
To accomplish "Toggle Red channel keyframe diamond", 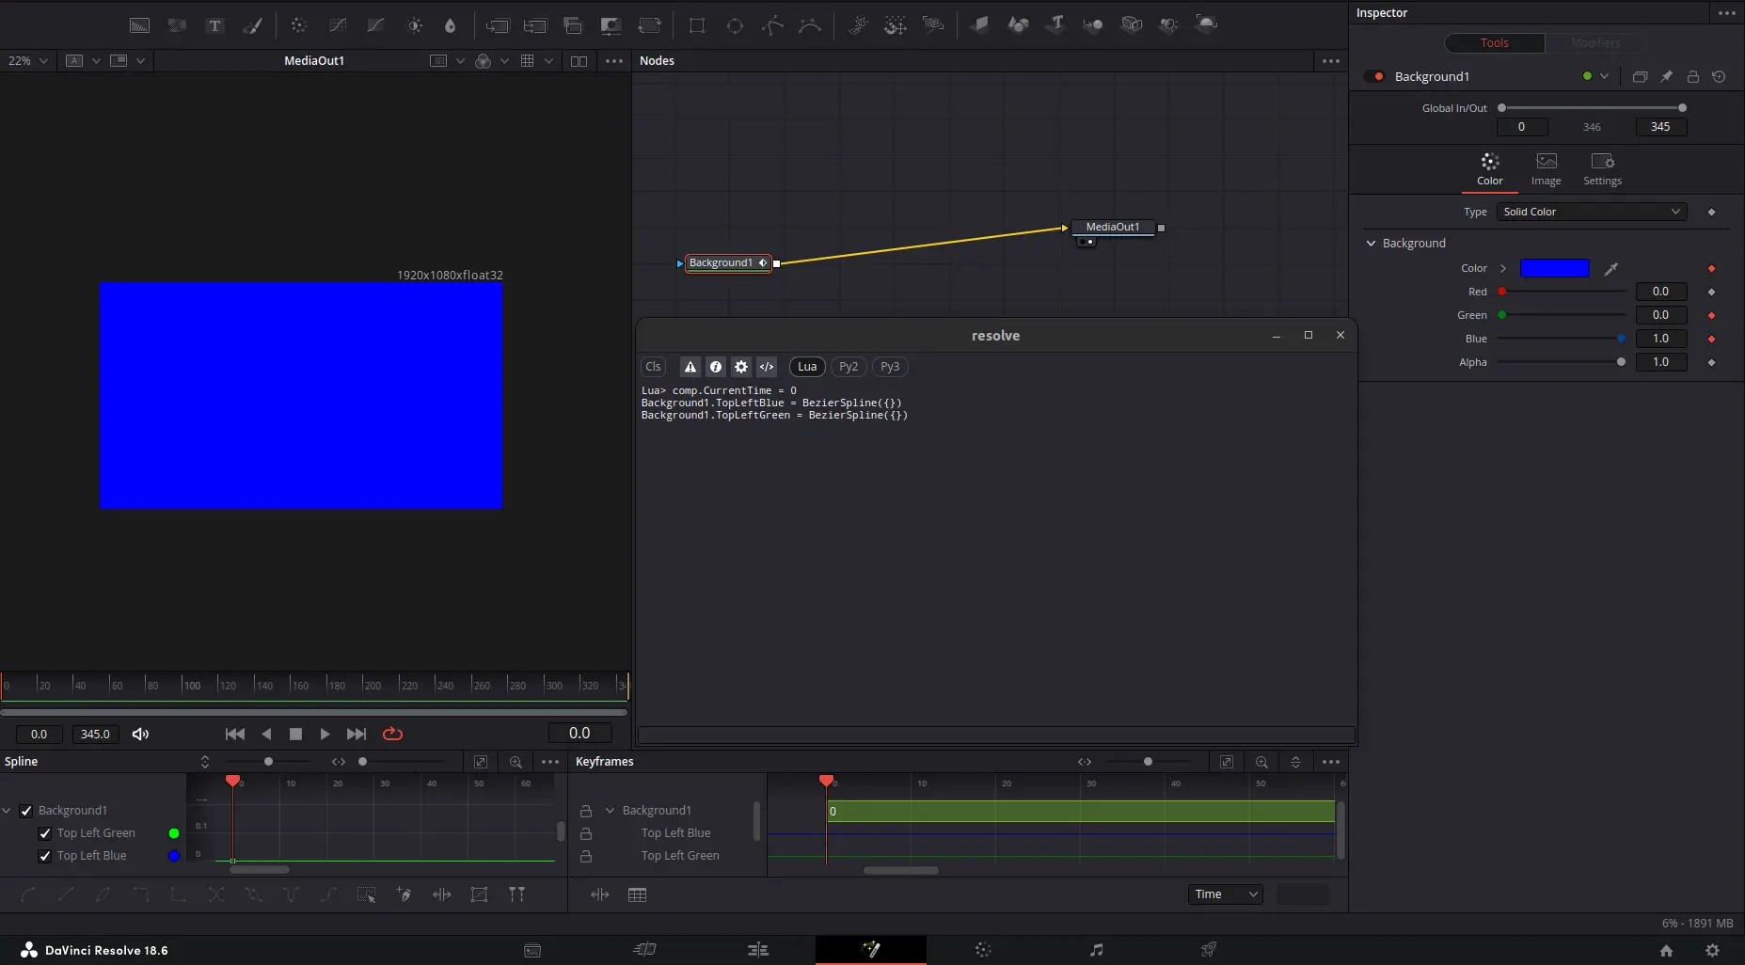I will tap(1711, 292).
